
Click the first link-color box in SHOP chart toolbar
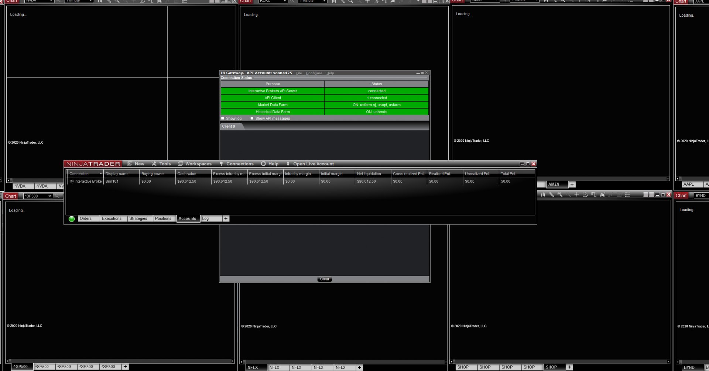646,195
